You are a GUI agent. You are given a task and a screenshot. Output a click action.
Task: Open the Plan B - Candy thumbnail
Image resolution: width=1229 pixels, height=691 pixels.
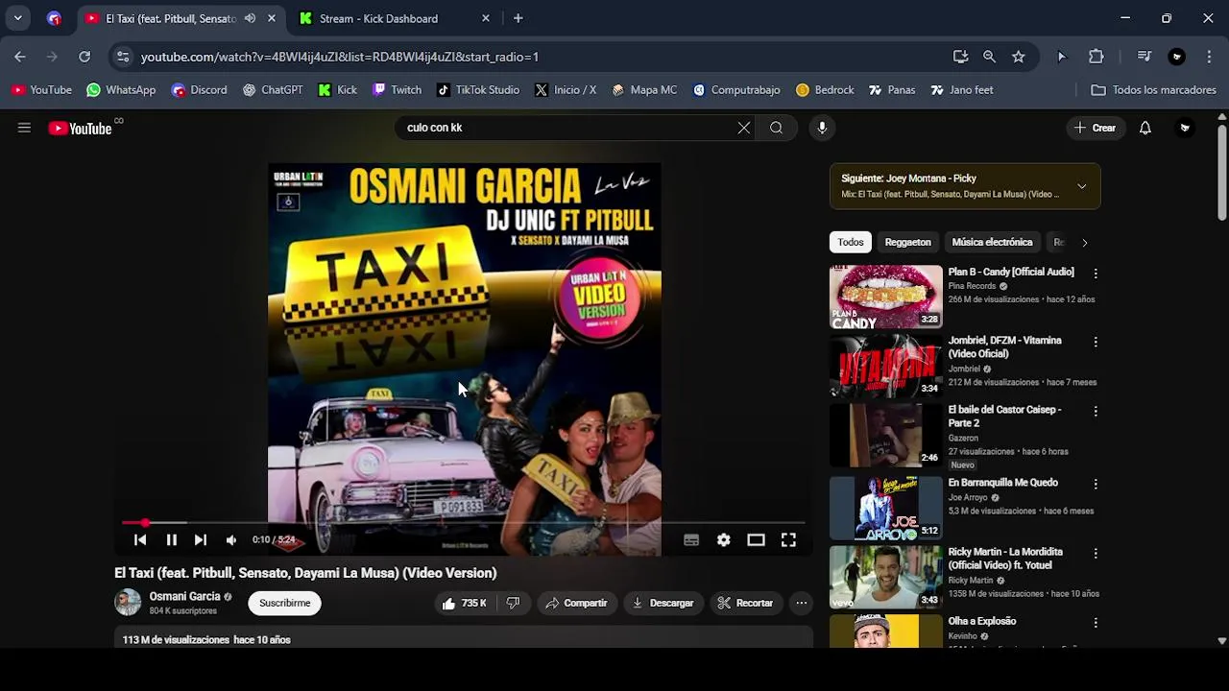(886, 297)
